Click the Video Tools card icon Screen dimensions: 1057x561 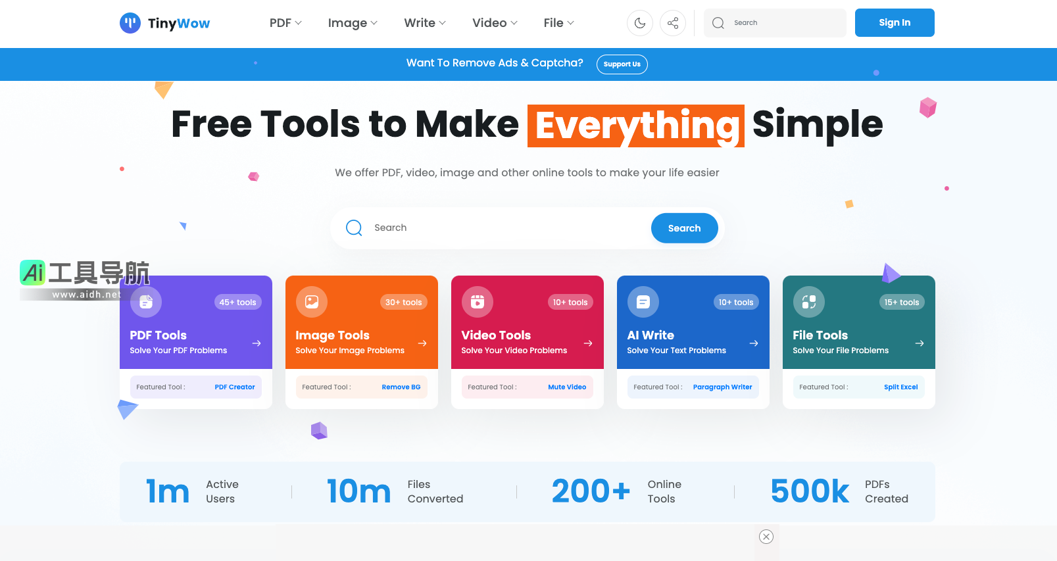coord(478,302)
